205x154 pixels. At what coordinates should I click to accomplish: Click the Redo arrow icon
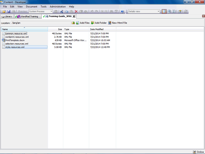[97, 12]
